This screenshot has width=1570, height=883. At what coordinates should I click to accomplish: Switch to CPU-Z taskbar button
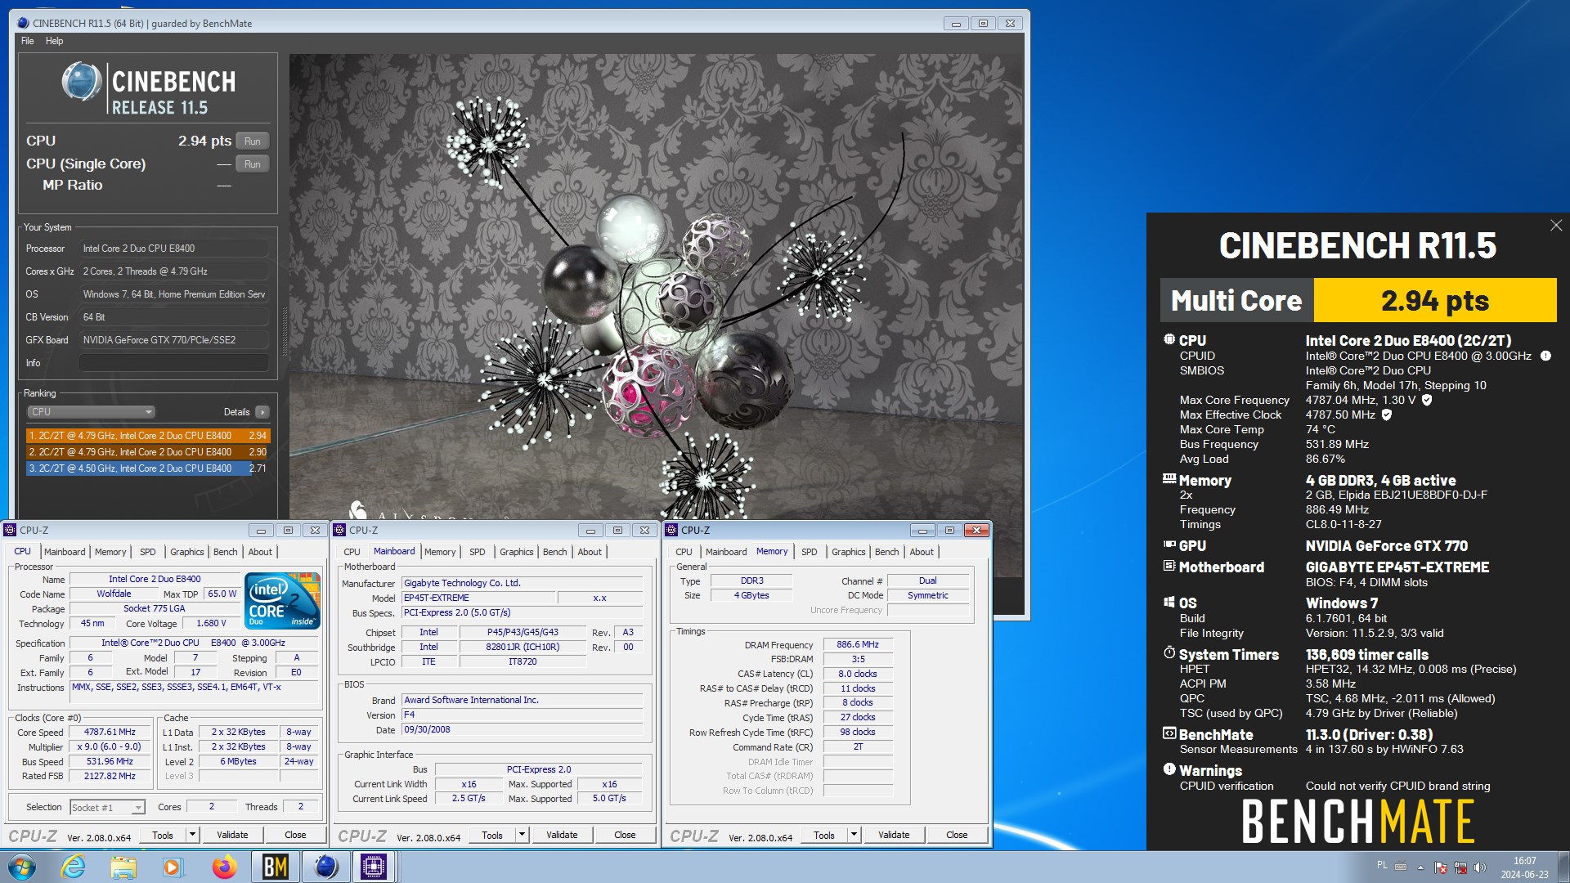click(374, 867)
